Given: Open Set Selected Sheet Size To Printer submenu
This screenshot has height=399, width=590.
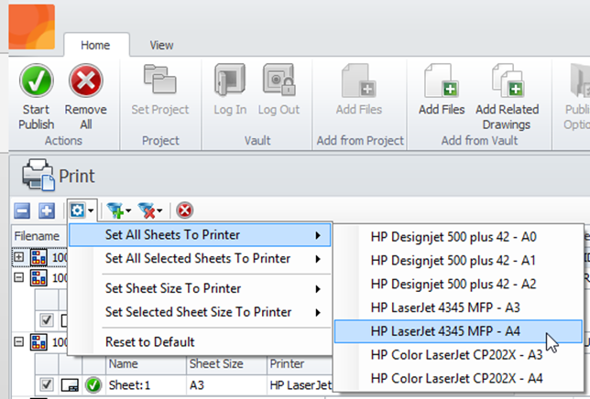Looking at the screenshot, I should click(x=200, y=312).
